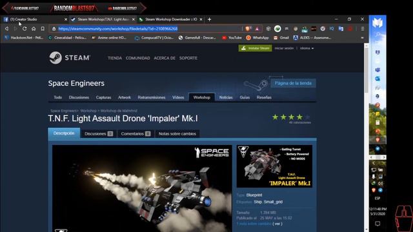
Task: Click the cube extension icon in toolbar
Action: pyautogui.click(x=268, y=28)
